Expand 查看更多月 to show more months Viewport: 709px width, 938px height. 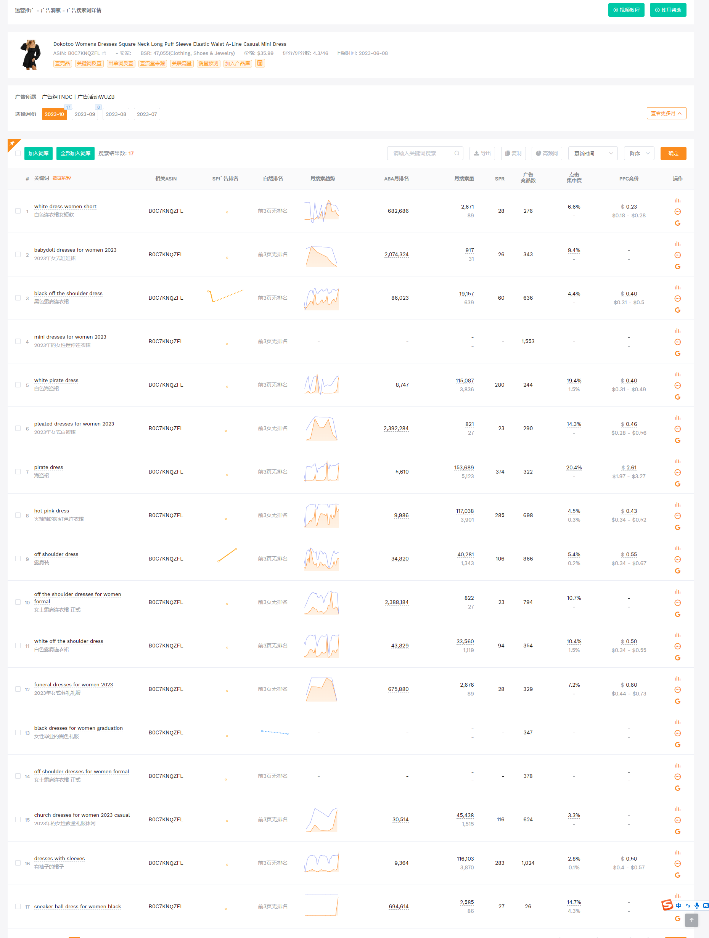tap(666, 113)
